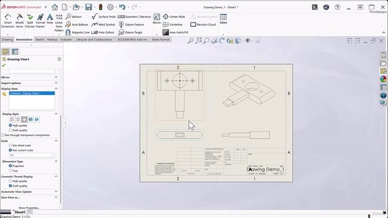388x218 pixels.
Task: Expand Automatic View Update section
Action: click(56, 191)
